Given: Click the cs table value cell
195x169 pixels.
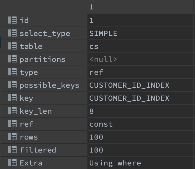Looking at the screenshot, I should coord(94,47).
